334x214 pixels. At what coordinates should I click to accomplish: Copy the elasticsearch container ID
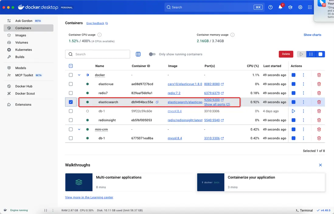[x=157, y=102]
